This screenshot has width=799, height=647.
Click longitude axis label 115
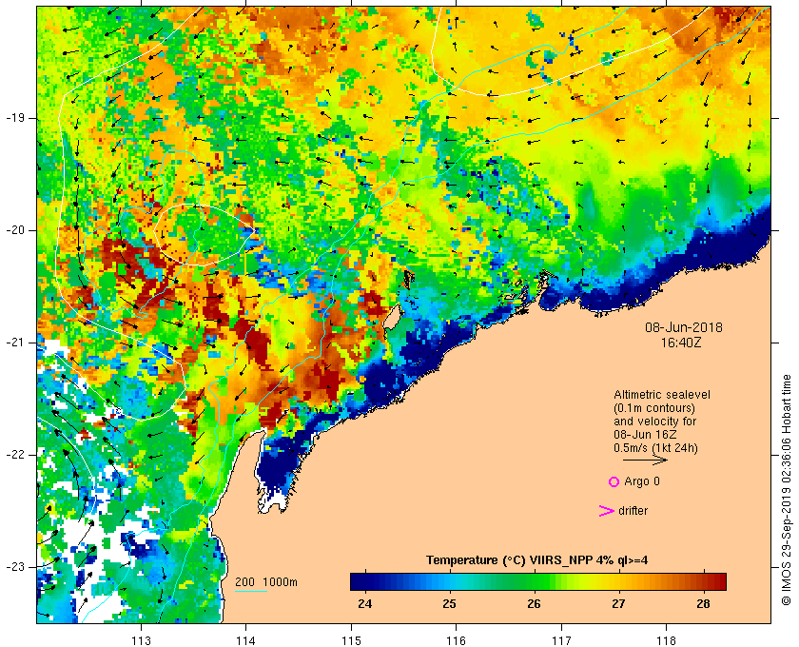pyautogui.click(x=351, y=641)
